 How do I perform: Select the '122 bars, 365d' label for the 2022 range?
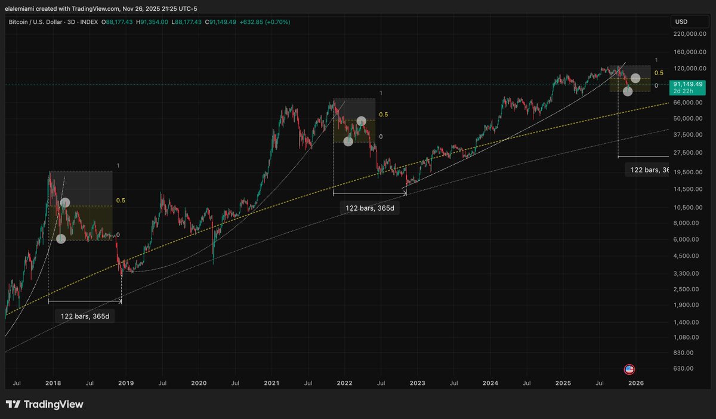[x=370, y=208]
